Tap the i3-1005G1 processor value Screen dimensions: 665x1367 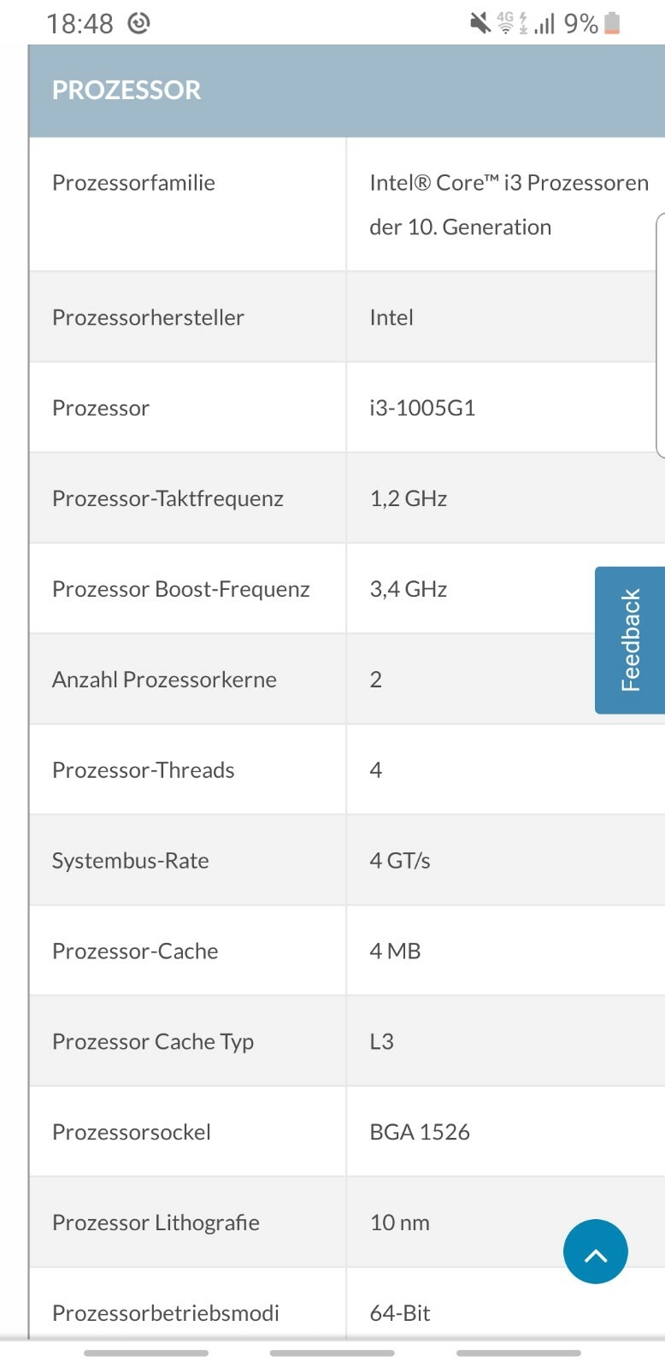[x=422, y=408]
